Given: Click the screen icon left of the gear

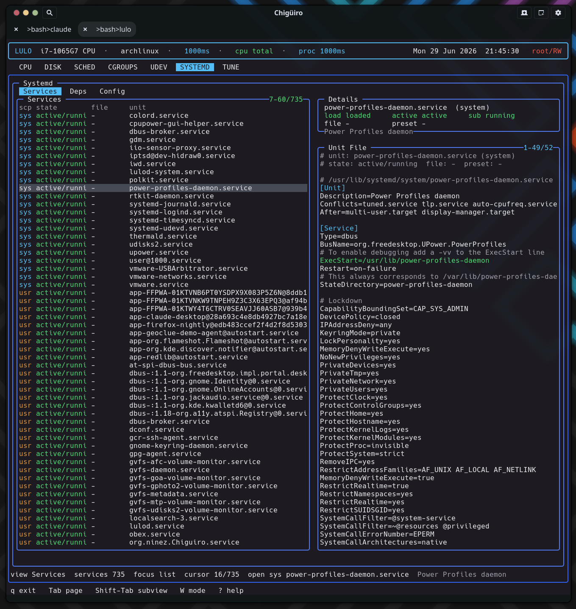Looking at the screenshot, I should (541, 13).
